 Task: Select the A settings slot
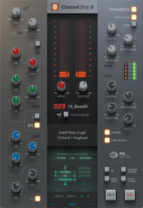pyautogui.click(x=82, y=196)
